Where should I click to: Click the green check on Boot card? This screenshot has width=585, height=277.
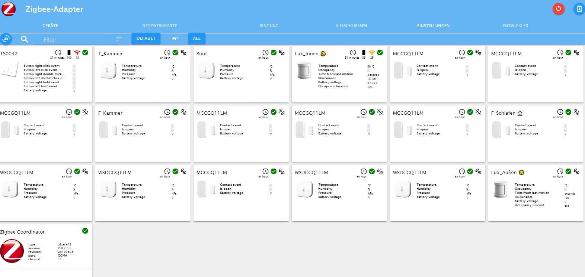tap(274, 53)
